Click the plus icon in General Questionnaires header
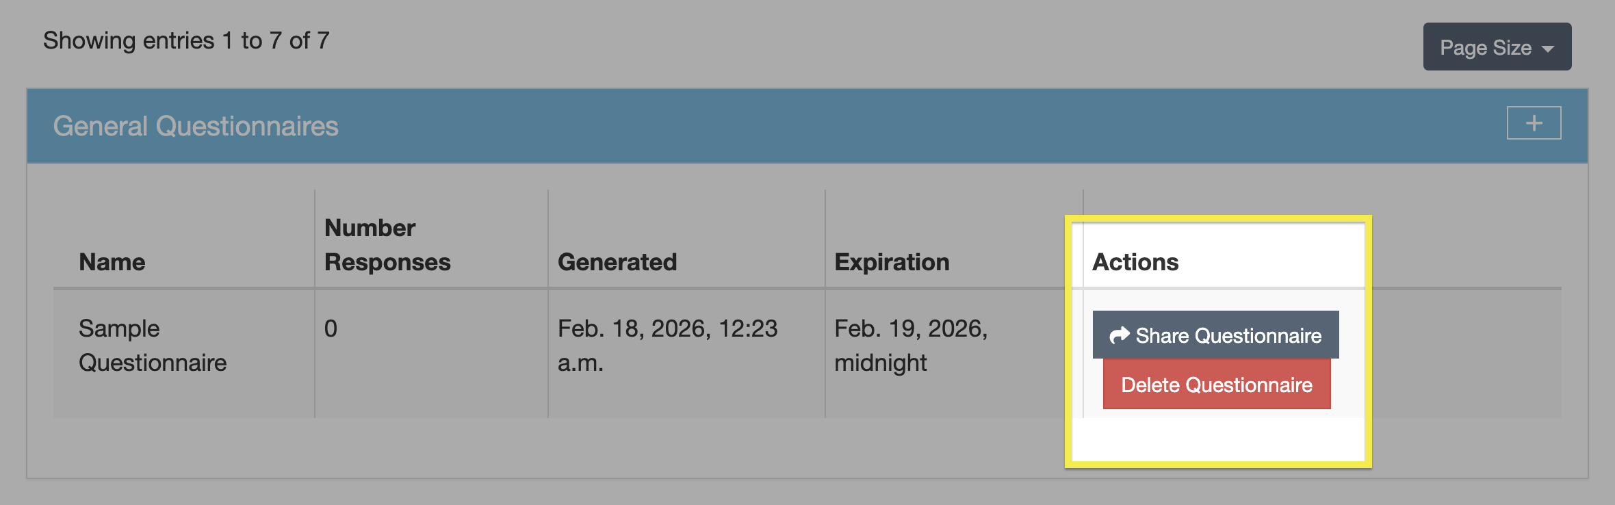The image size is (1615, 505). click(1534, 123)
